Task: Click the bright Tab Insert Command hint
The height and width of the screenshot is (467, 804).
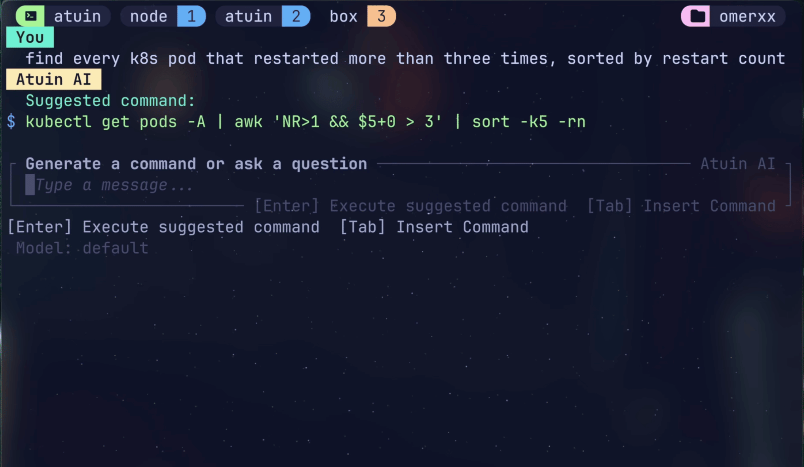Action: pyautogui.click(x=434, y=227)
